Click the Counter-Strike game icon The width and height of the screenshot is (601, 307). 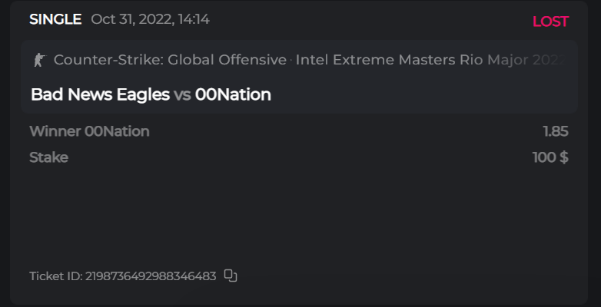(x=40, y=59)
